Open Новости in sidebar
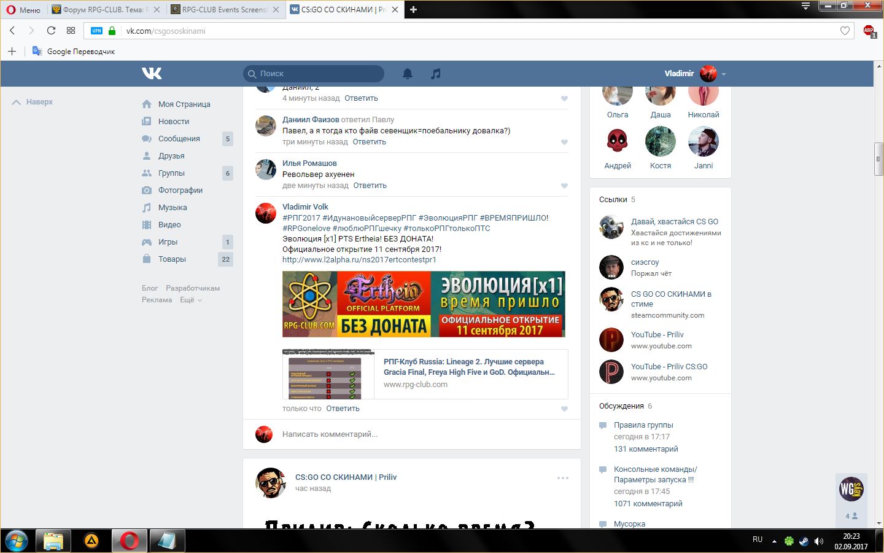The width and height of the screenshot is (884, 553). [x=174, y=122]
